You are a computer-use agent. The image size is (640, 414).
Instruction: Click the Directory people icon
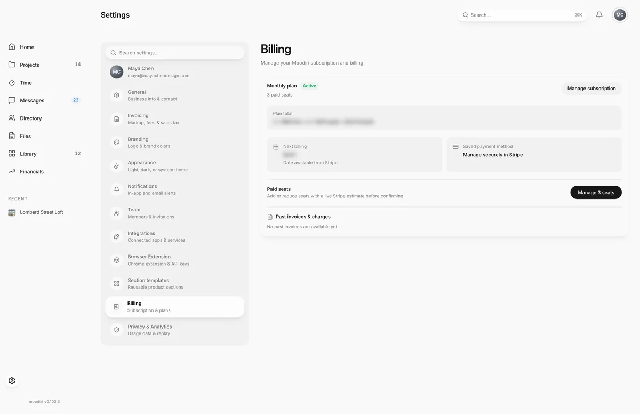[12, 118]
